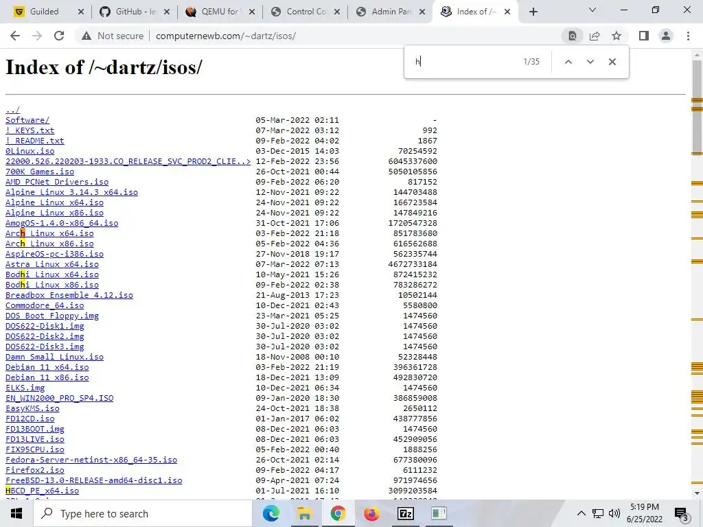Download Arch_Linux_x64.iso

point(49,233)
